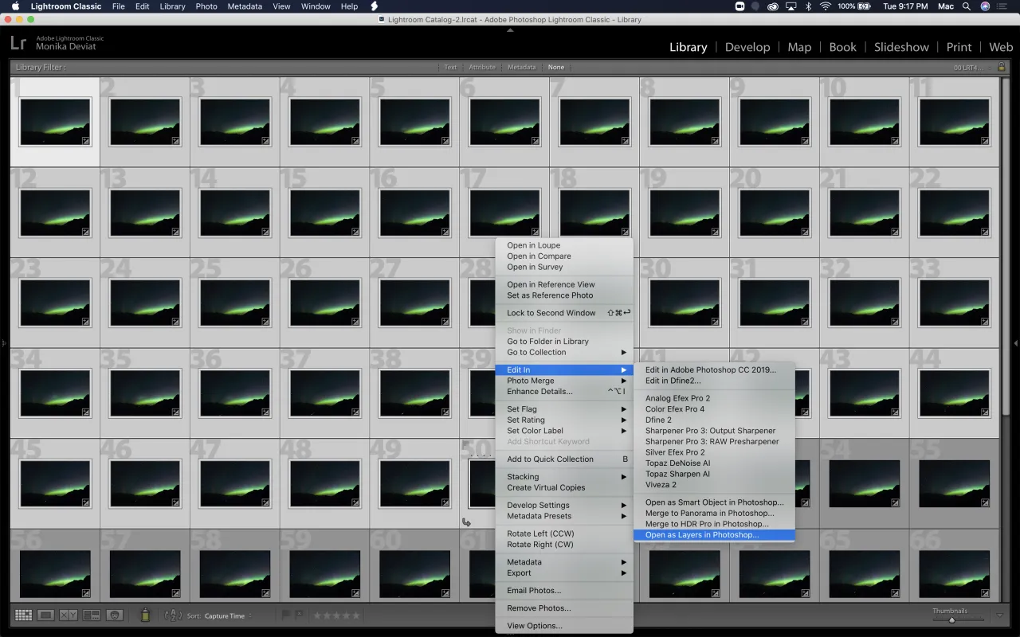This screenshot has width=1020, height=637.
Task: Expand the left panel via side arrow
Action: coord(3,344)
